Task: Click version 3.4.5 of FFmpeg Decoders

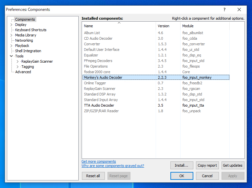Action: point(162,61)
